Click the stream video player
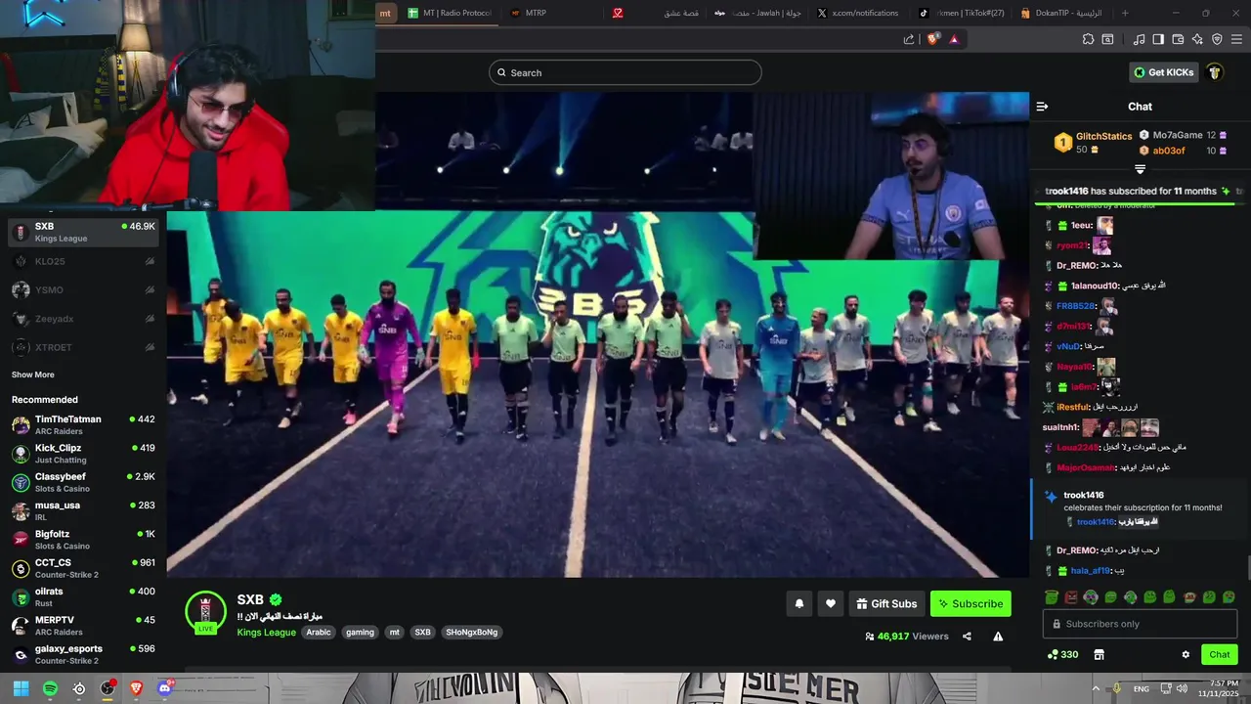 (x=598, y=334)
